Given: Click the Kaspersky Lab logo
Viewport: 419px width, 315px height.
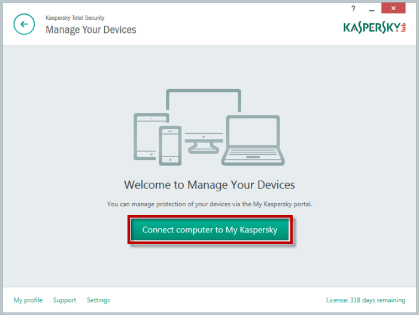Looking at the screenshot, I should [375, 27].
